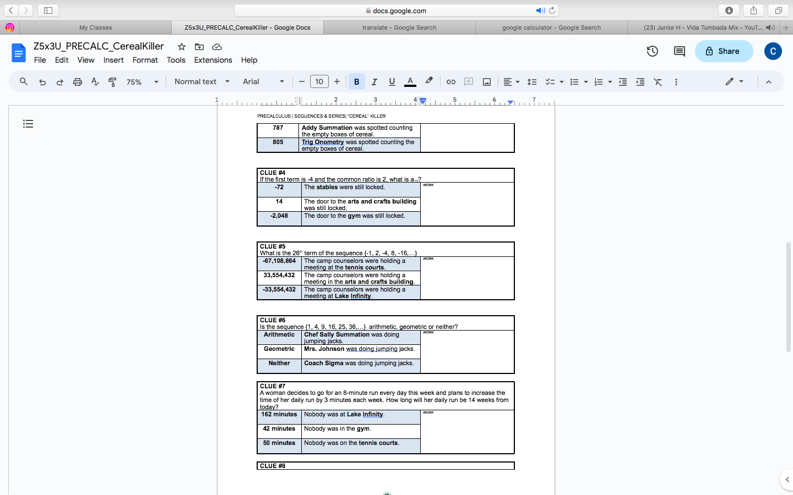Open the highlight color tool
Image resolution: width=793 pixels, height=495 pixels.
(429, 81)
